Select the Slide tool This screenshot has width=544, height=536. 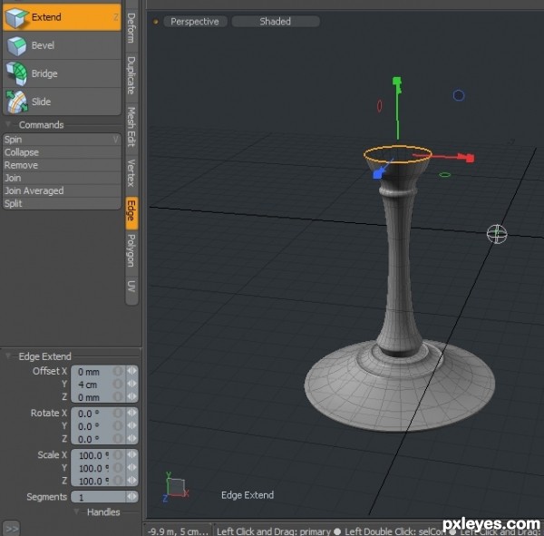(62, 102)
